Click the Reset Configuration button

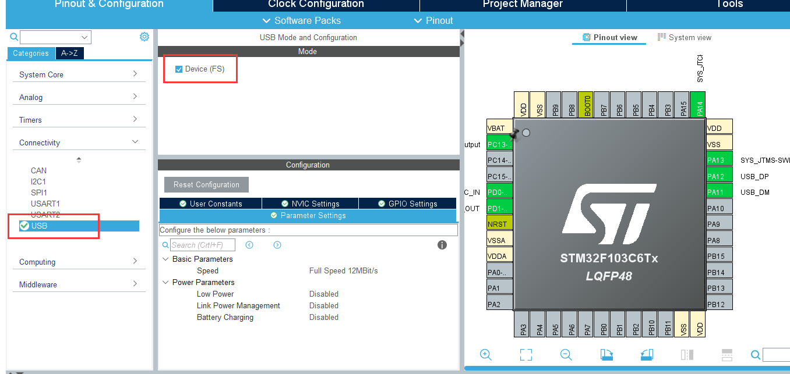206,184
